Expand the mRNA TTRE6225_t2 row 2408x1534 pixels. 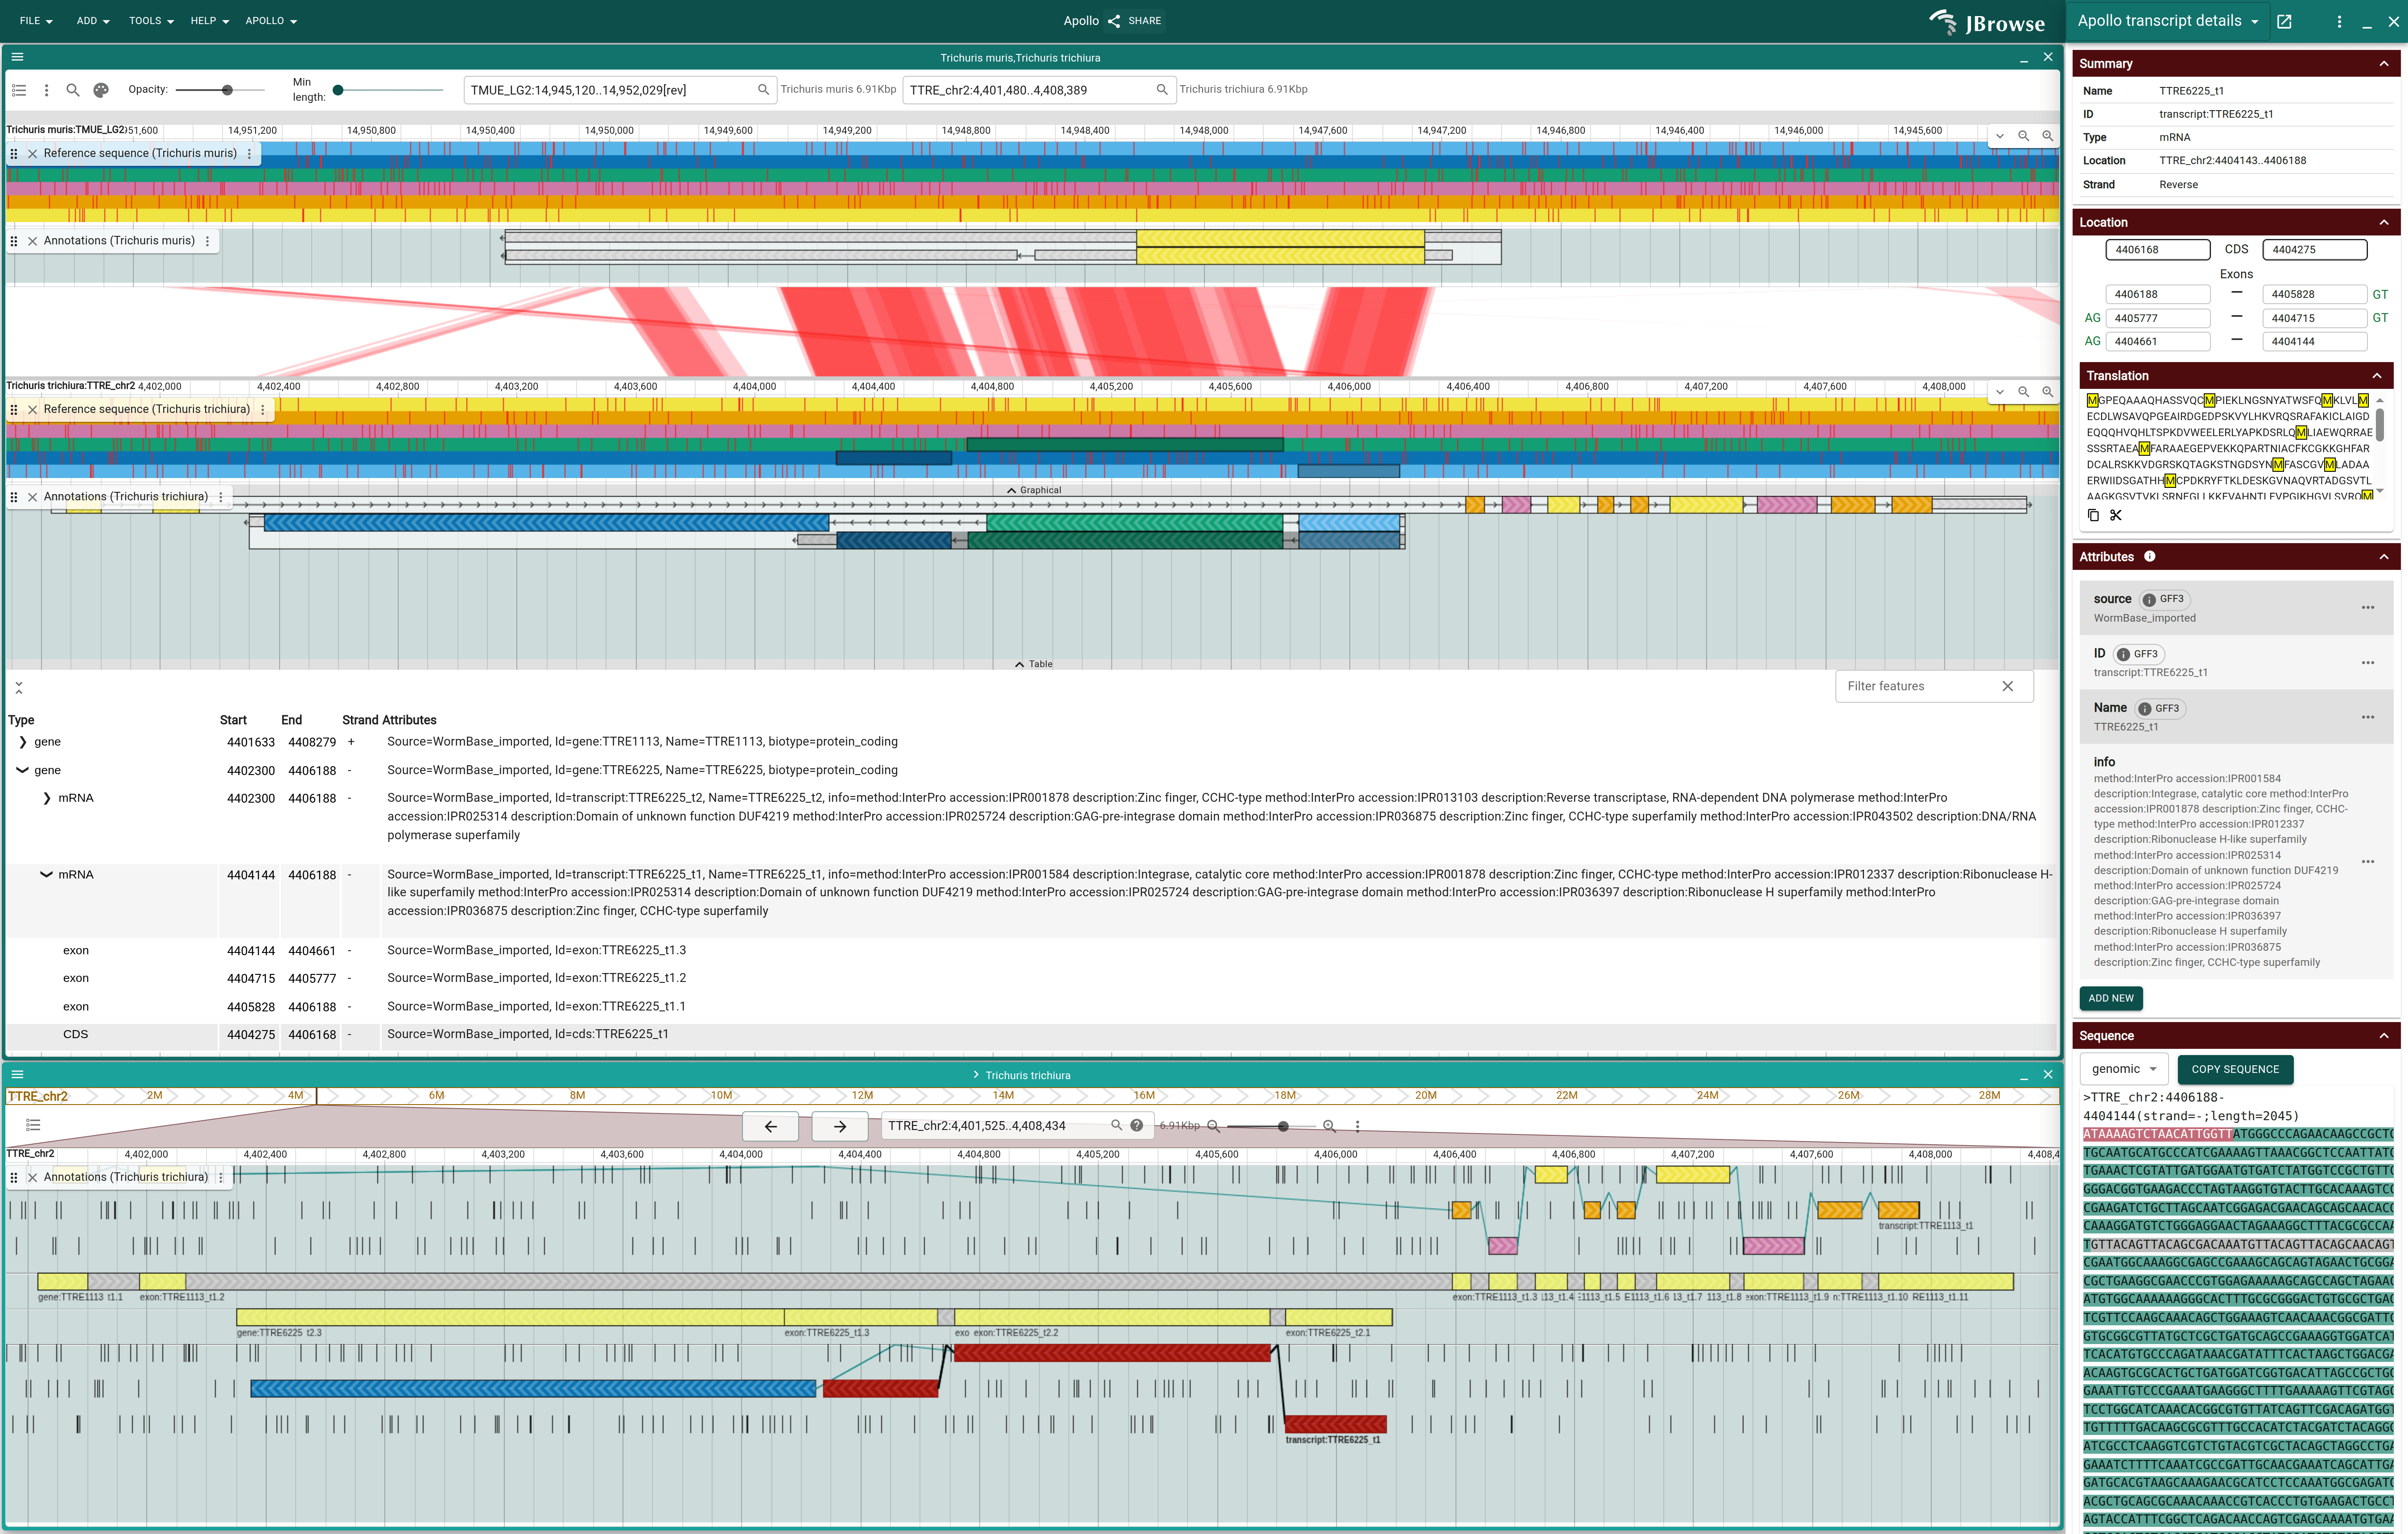[x=47, y=798]
